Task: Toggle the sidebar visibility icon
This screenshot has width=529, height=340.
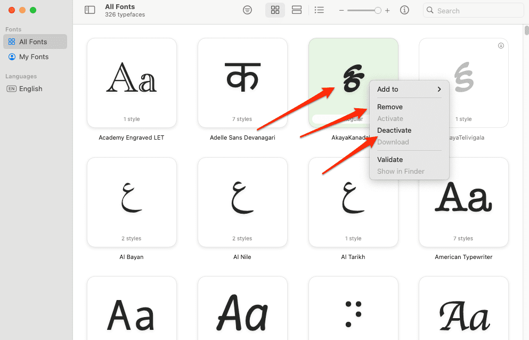Action: pos(90,10)
